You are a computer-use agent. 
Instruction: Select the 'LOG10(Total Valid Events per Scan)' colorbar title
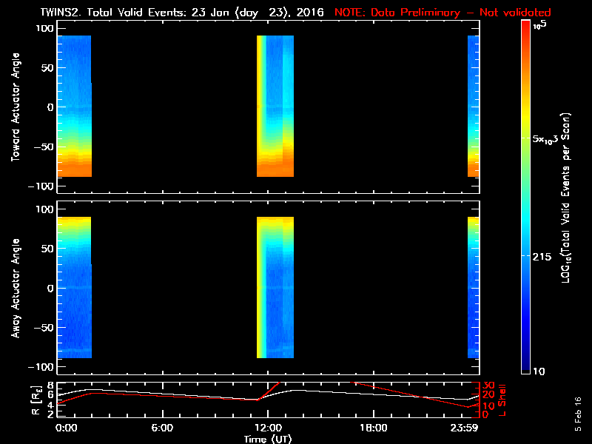pos(565,198)
